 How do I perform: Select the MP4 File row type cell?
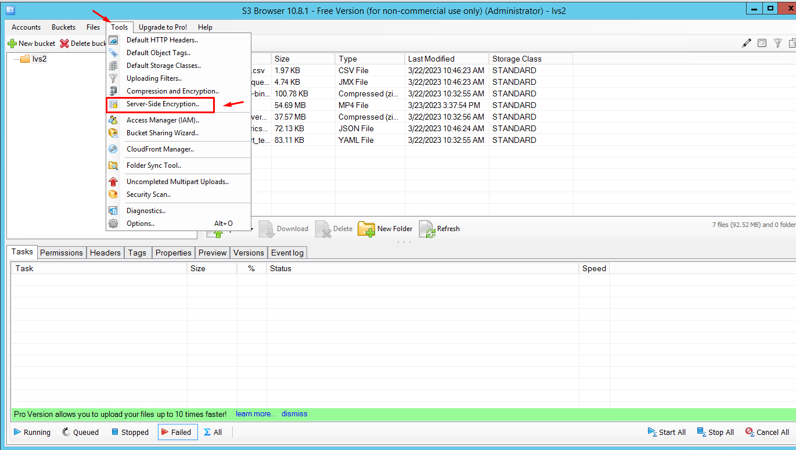370,105
